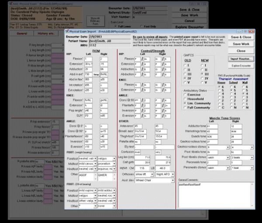Open right weight-bearing Forefoot valgus dropdown
The width and height of the screenshot is (262, 223).
click(114, 158)
